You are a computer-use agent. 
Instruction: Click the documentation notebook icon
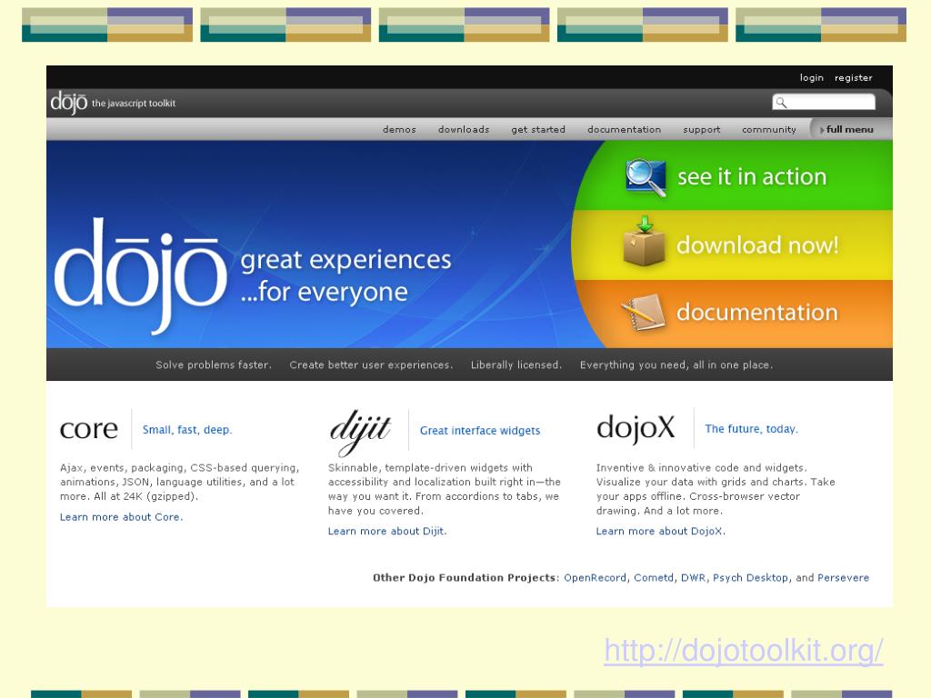[643, 312]
